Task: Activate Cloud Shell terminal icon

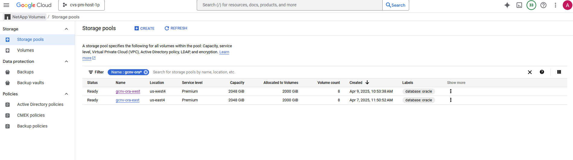Action: (519, 5)
